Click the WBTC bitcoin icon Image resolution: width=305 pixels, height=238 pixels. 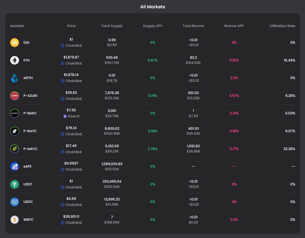[14, 220]
